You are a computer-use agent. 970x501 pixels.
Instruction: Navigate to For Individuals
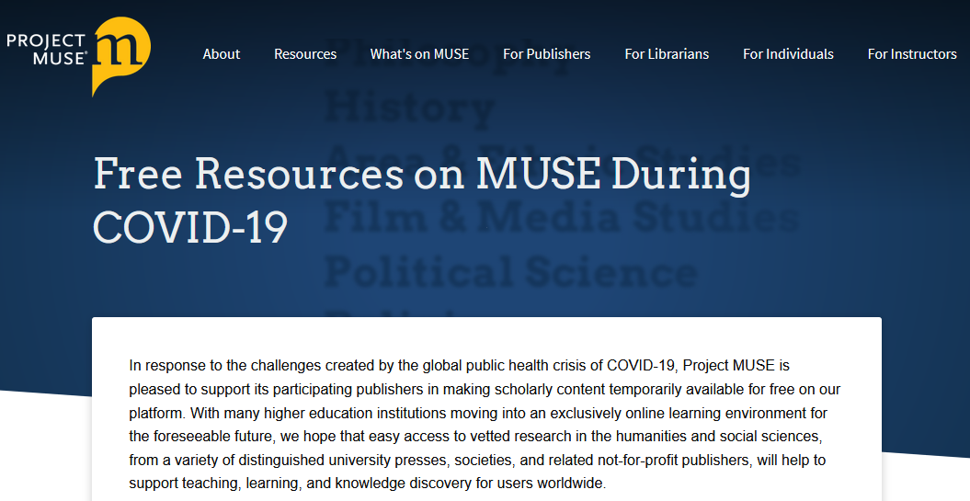pos(788,54)
